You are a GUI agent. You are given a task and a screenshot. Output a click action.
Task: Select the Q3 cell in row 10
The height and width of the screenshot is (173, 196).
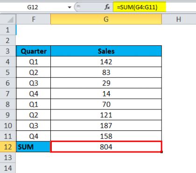[x=34, y=126]
